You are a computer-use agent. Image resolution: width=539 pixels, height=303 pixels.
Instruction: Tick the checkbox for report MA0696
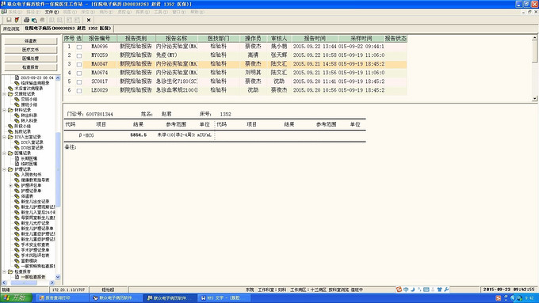coord(79,47)
